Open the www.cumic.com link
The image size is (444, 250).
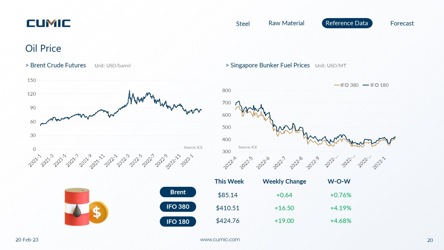(220, 240)
